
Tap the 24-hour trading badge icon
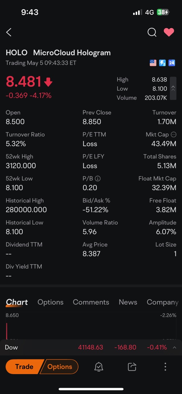172,63
